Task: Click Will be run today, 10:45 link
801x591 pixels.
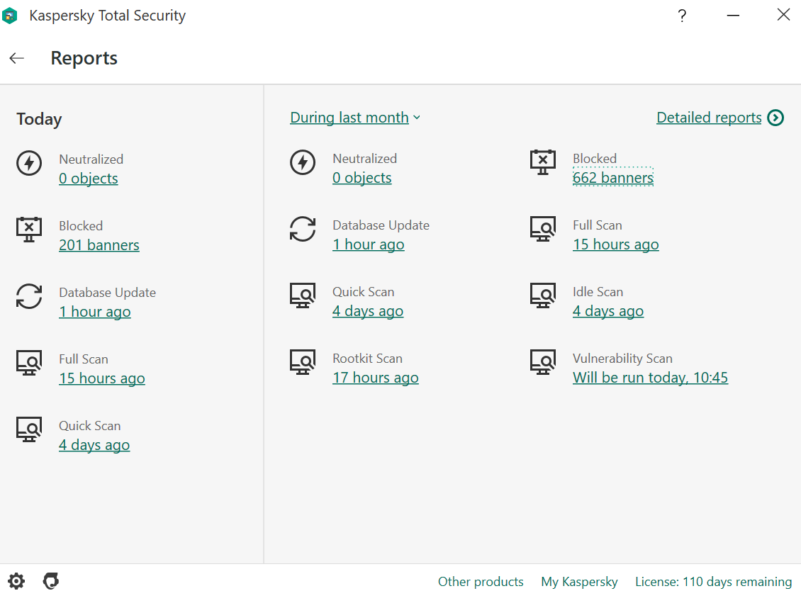Action: coord(650,378)
